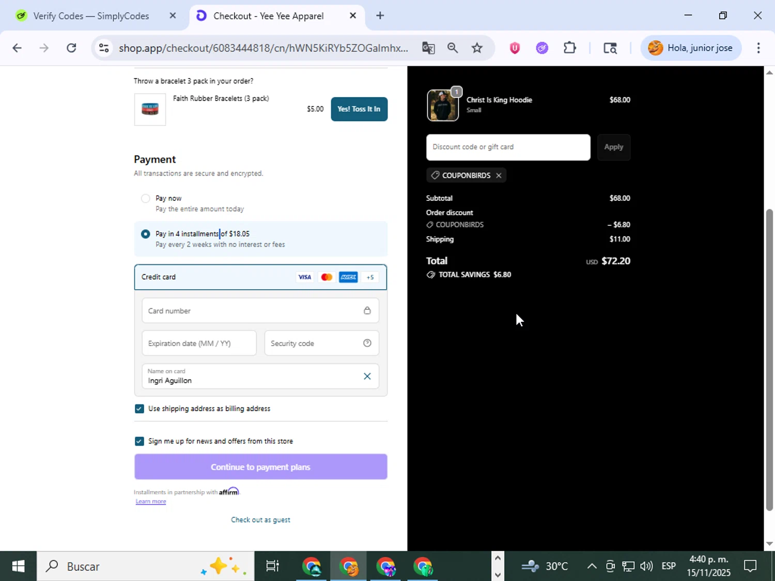
Task: Click the card number lock icon
Action: 367,310
